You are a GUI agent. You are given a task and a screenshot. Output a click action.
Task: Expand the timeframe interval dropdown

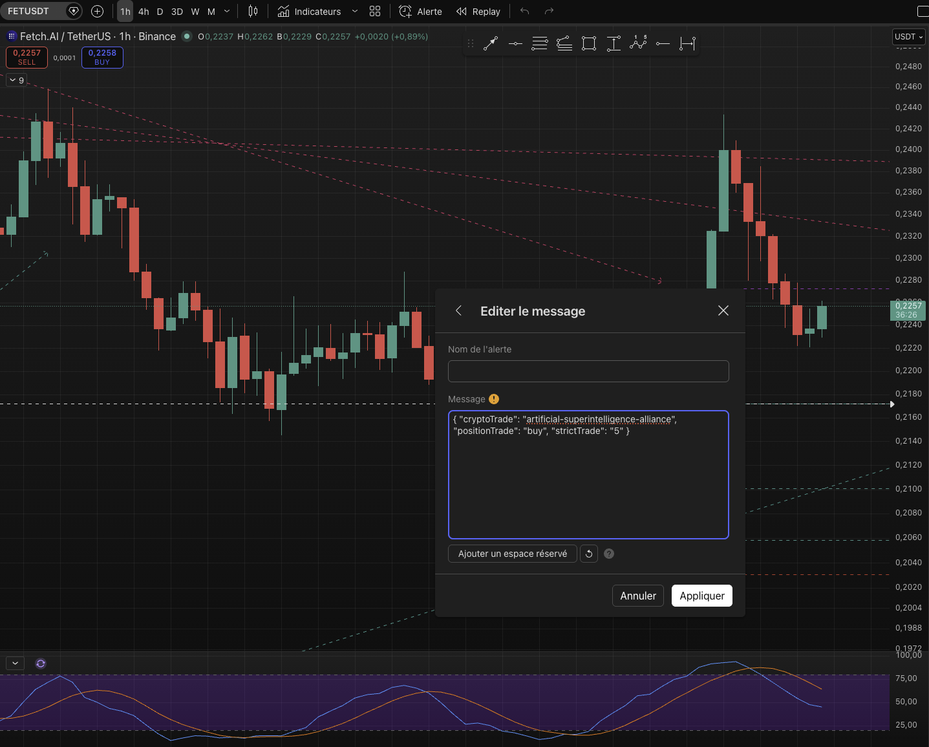pyautogui.click(x=226, y=11)
